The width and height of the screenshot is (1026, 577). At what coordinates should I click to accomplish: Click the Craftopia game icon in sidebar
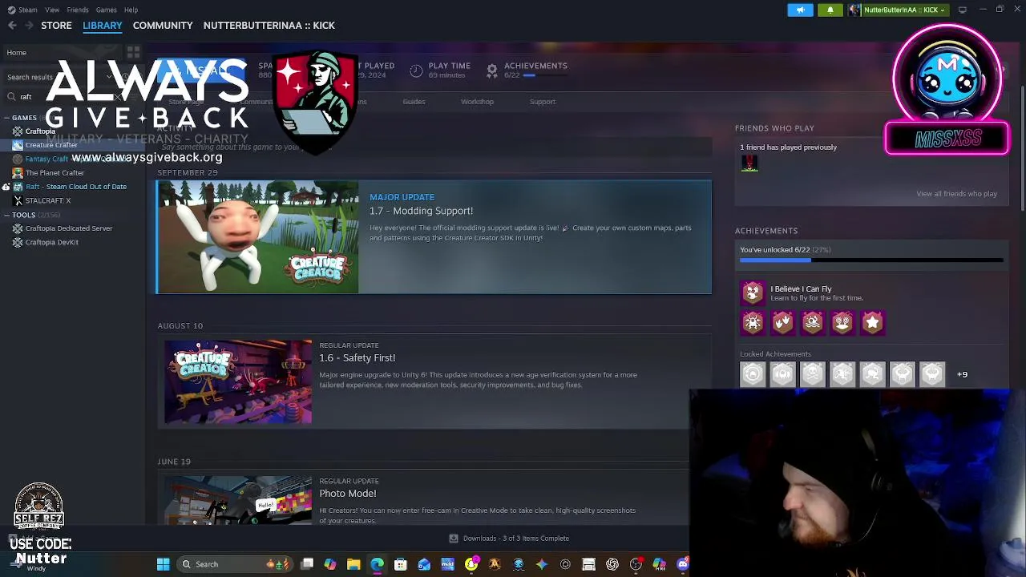[x=18, y=131]
